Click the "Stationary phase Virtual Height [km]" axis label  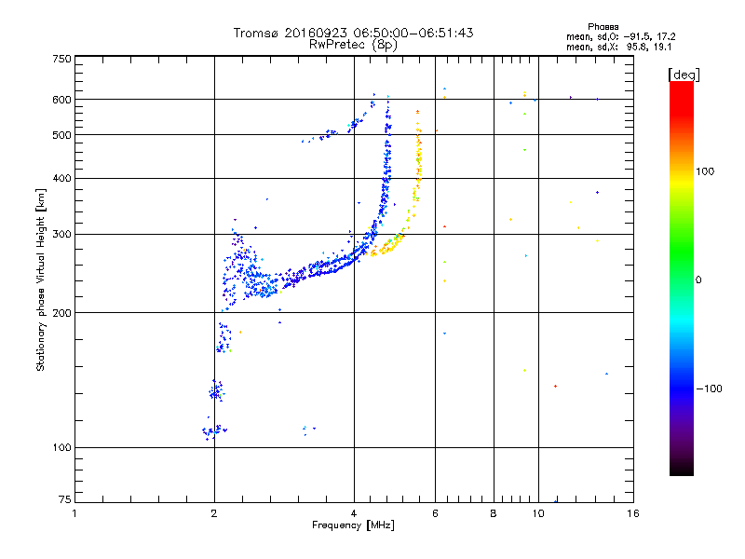tap(41, 280)
